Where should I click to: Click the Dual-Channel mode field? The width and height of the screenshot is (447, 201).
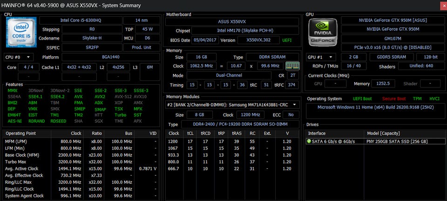[x=229, y=75]
